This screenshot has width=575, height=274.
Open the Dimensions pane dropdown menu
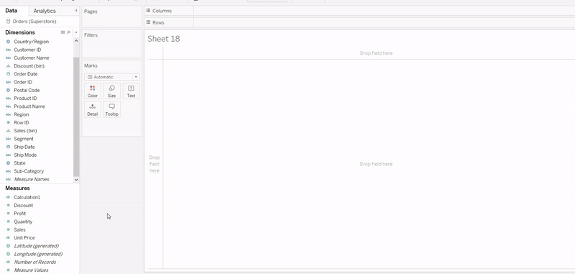(76, 32)
